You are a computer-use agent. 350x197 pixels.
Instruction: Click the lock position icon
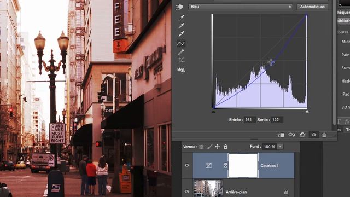[218, 147]
